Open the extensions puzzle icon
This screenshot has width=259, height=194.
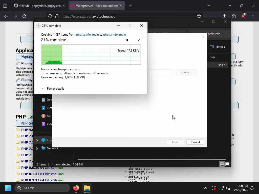[234, 16]
